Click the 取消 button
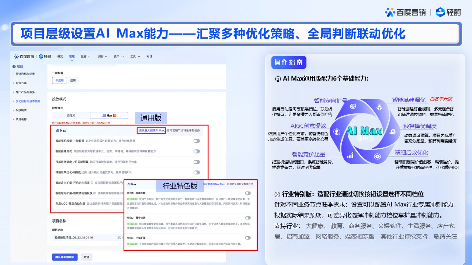Viewport: 472px width, 265px height. click(86, 257)
